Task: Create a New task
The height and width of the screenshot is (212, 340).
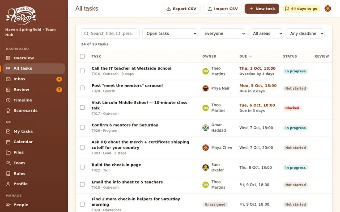Action: pos(262,8)
